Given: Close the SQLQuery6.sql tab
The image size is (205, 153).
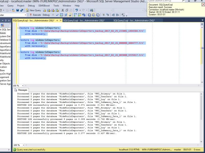Looking at the screenshot, I should tap(61, 20).
